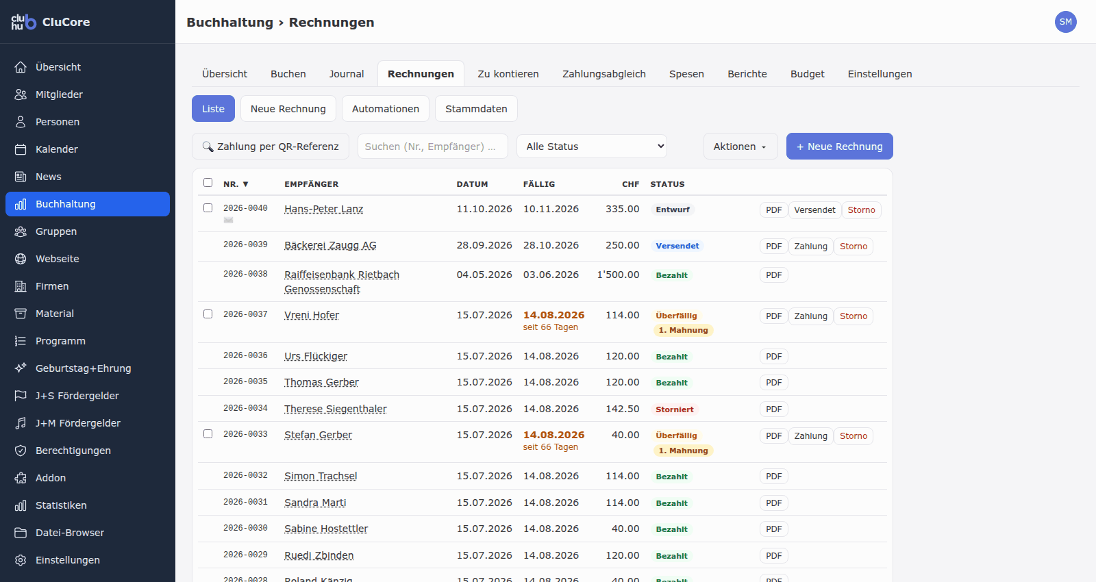Open the Berichte tab
1096x582 pixels.
(747, 74)
